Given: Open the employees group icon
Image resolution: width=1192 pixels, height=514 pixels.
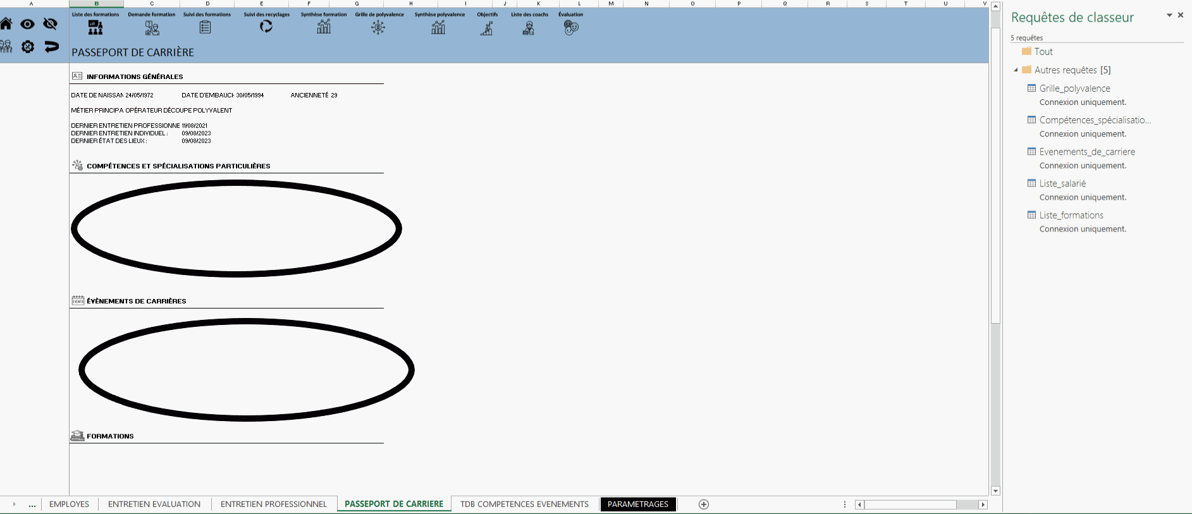Looking at the screenshot, I should pyautogui.click(x=6, y=46).
